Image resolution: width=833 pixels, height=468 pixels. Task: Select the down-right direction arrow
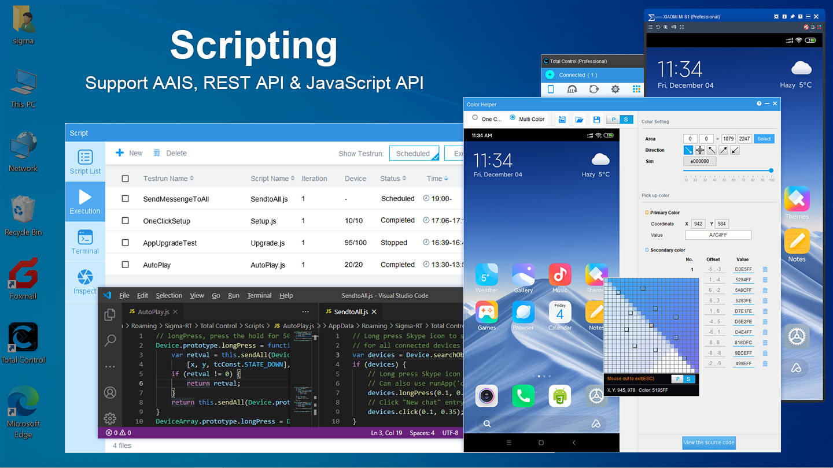[688, 150]
